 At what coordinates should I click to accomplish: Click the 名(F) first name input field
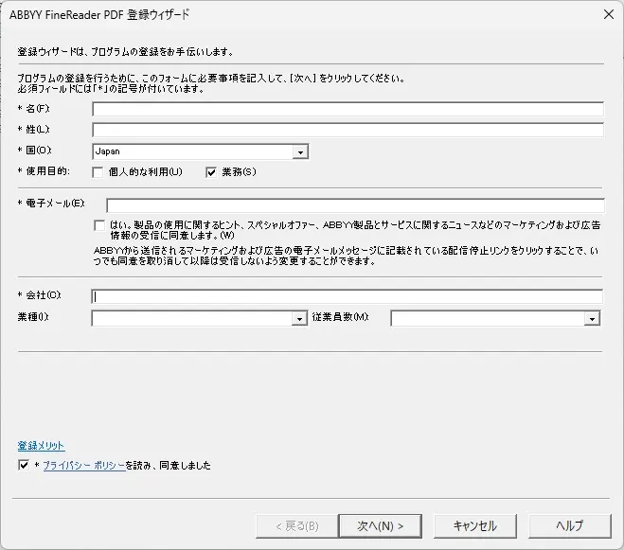(x=348, y=109)
